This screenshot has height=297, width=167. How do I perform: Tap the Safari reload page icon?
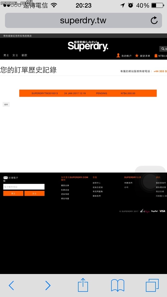[154, 20]
